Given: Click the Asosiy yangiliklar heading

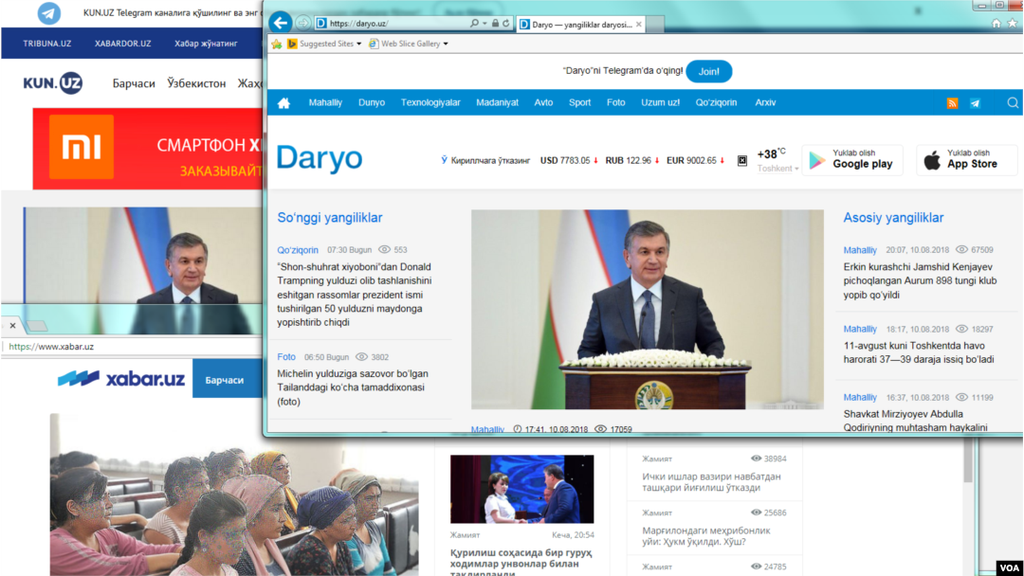Looking at the screenshot, I should tap(893, 218).
